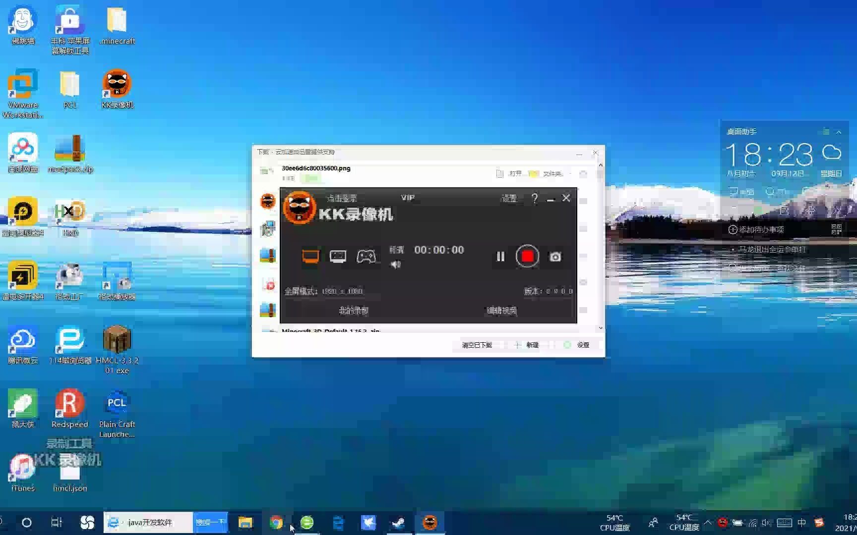This screenshot has height=535, width=857.
Task: Pause the recording in KK recorder
Action: click(x=500, y=257)
